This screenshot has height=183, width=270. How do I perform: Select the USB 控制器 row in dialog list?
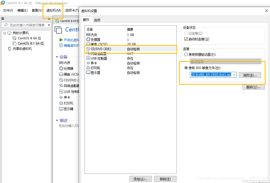click(x=131, y=58)
